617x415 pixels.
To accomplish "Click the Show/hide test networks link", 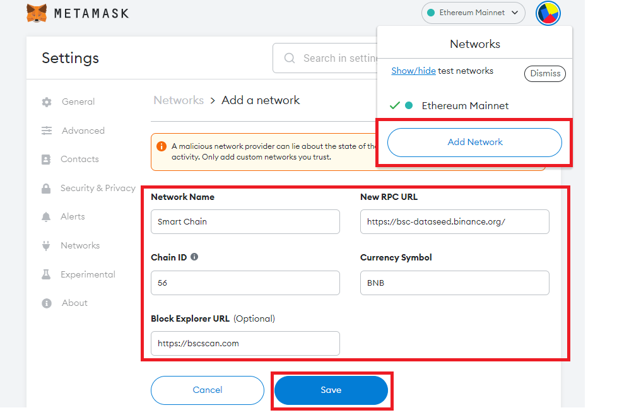I will point(414,71).
